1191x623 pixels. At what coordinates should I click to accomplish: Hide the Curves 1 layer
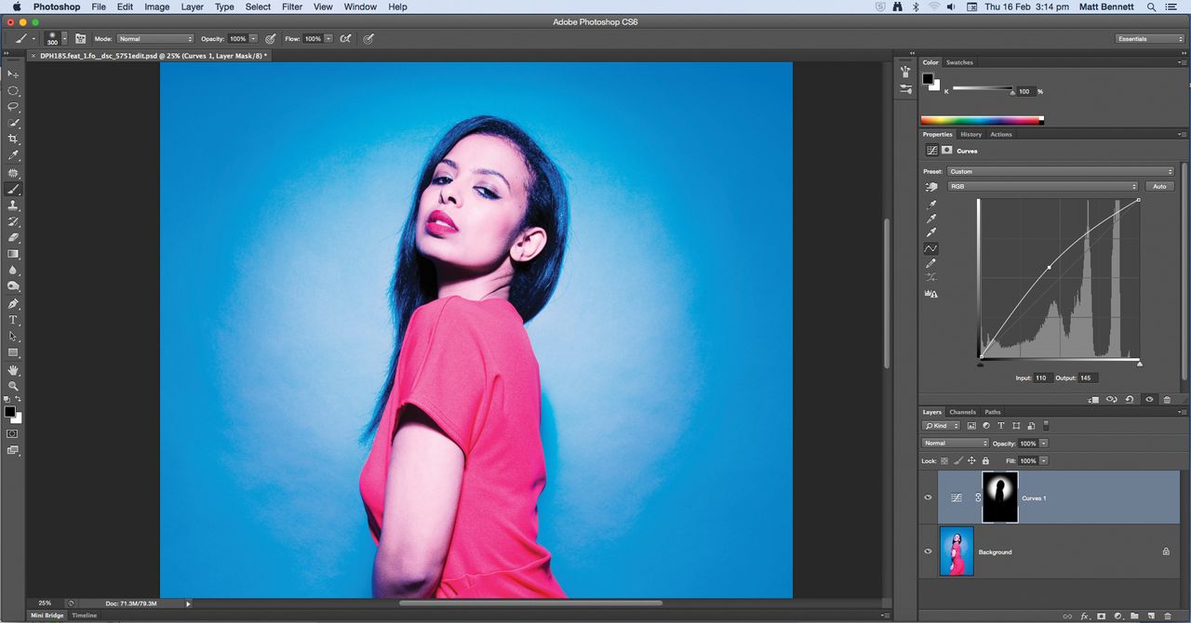pyautogui.click(x=928, y=497)
